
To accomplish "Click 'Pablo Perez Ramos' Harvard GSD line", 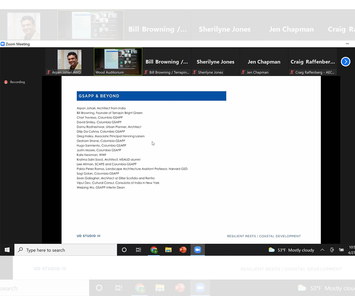I will click(x=132, y=169).
